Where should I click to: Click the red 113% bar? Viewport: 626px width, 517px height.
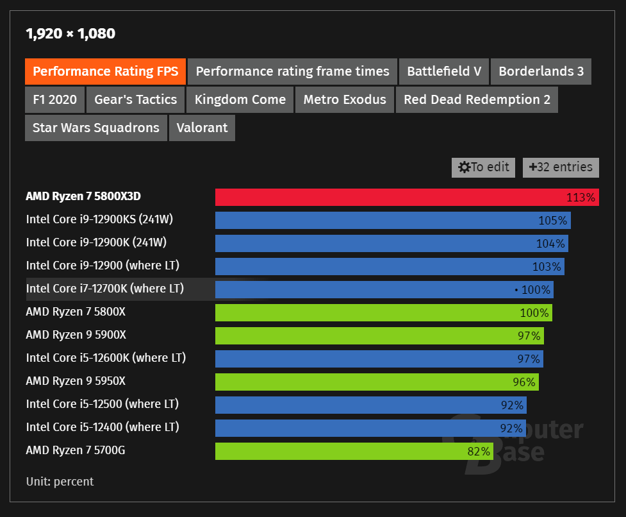(x=407, y=198)
